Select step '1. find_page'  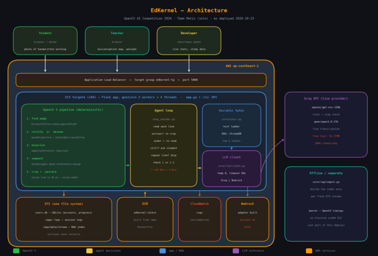coord(37,118)
